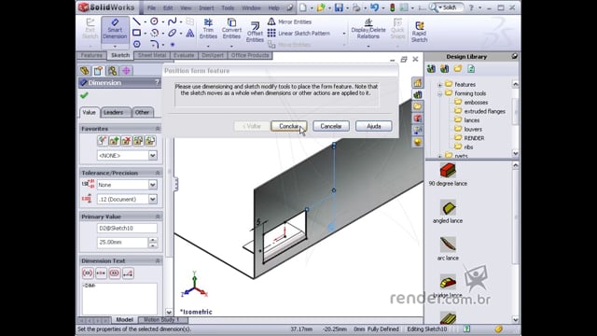Select the Ellipse sketch tool

[x=172, y=34]
